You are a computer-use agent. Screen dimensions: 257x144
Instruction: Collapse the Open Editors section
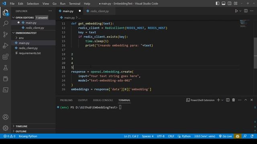tap(13, 18)
